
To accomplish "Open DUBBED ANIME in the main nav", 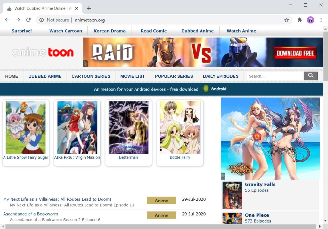I will point(45,76).
